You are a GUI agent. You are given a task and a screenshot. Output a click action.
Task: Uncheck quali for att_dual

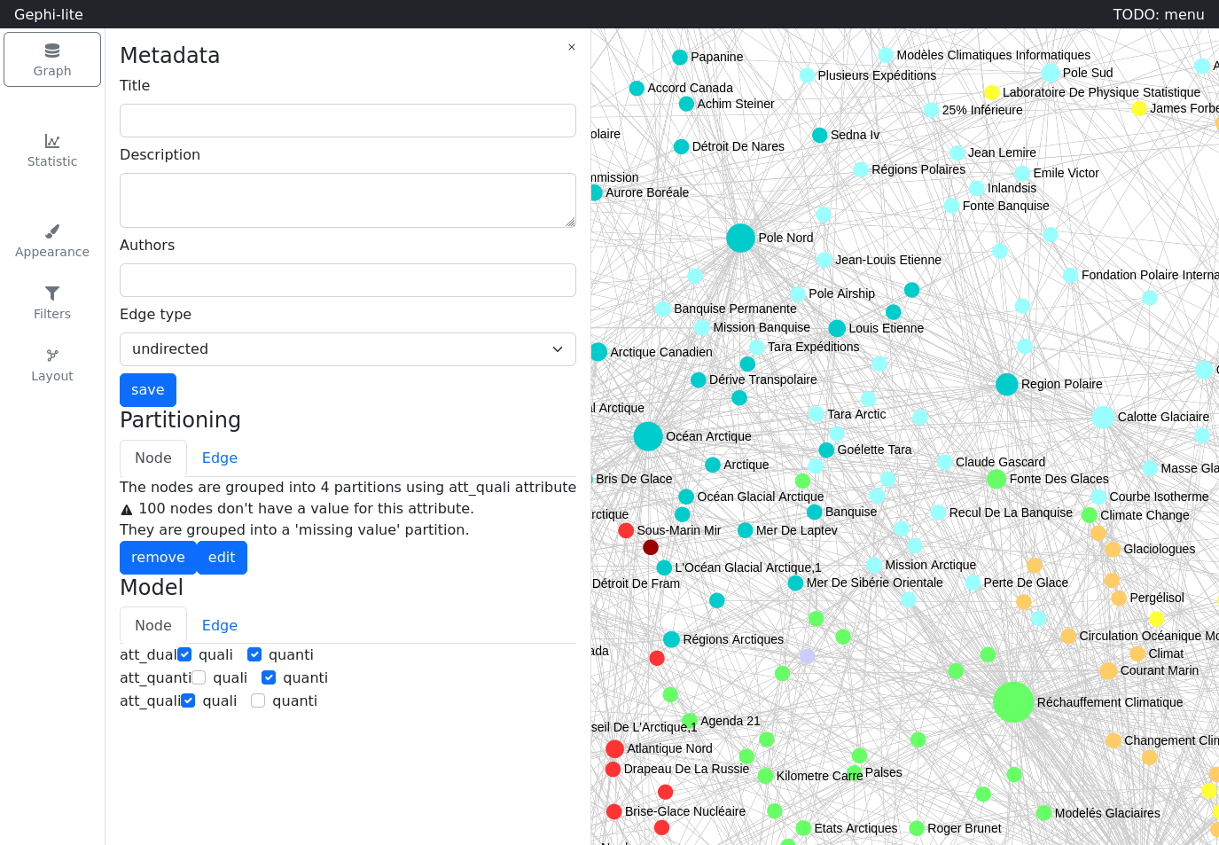[x=184, y=654]
